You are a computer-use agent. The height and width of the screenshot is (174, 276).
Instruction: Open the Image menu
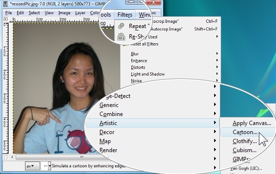64,13
